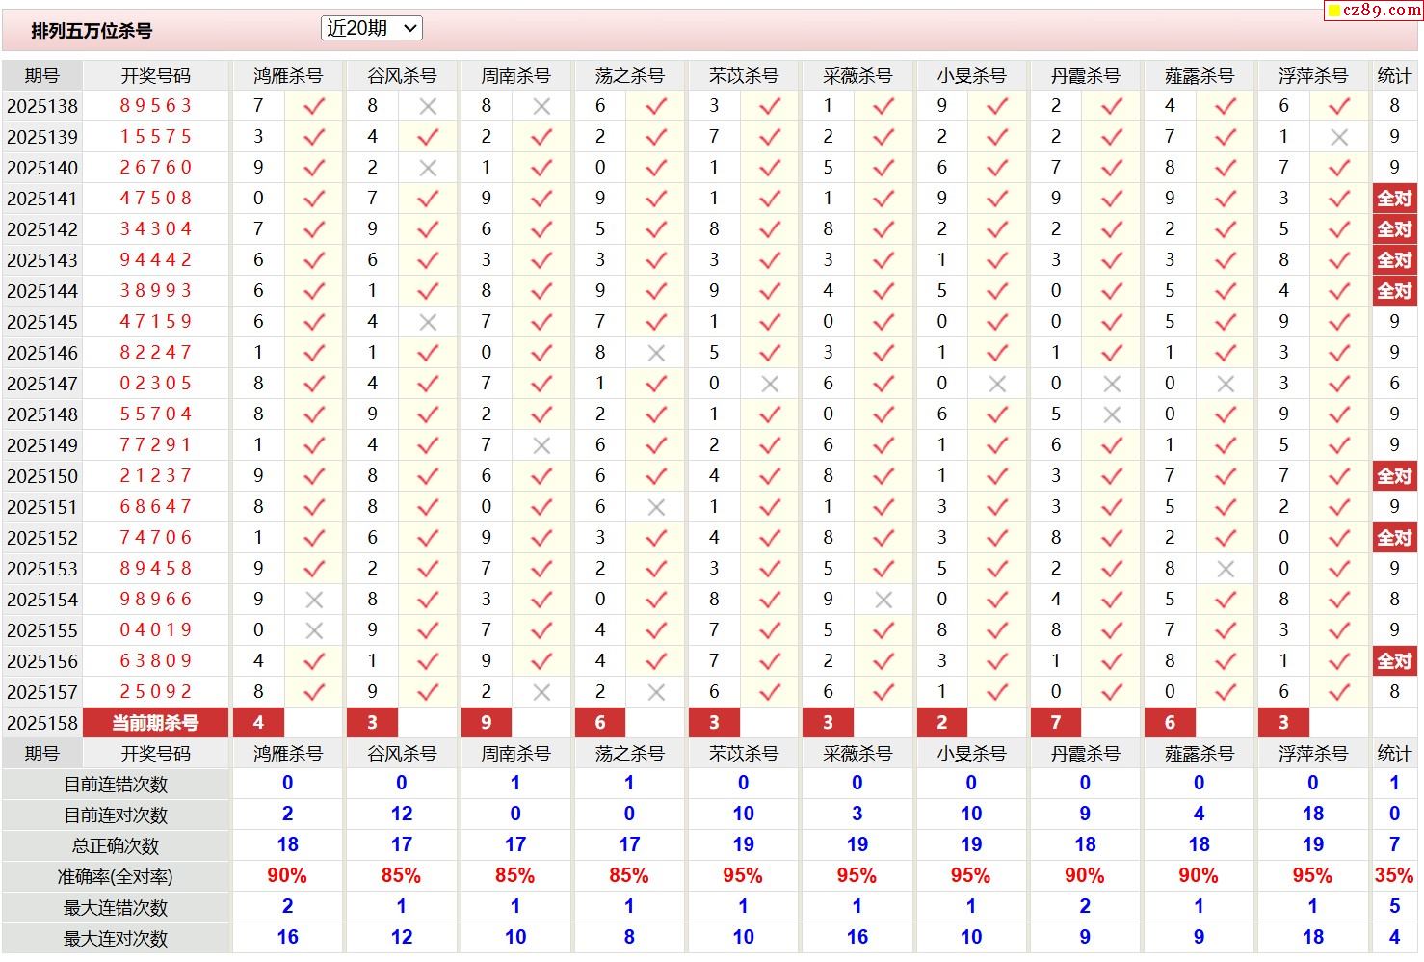Screen dimensions: 1424x962
Task: Click the 全对 badge in row 2025144
Action: [x=1394, y=291]
